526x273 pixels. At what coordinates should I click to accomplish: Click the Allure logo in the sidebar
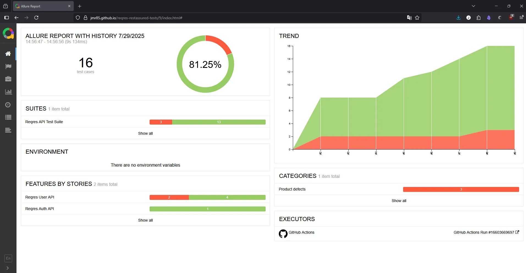8,34
